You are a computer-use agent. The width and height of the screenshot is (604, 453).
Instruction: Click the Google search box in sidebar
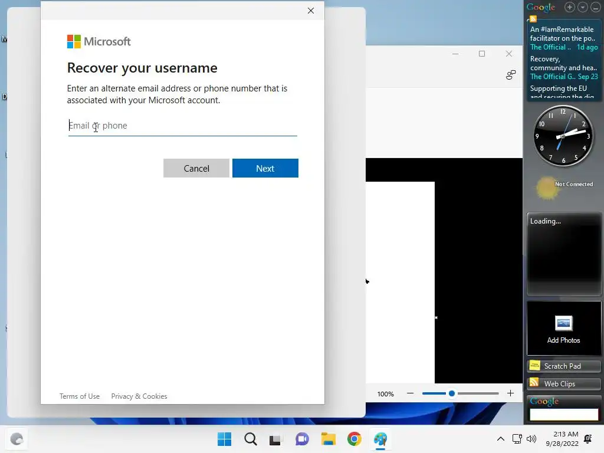tap(564, 414)
